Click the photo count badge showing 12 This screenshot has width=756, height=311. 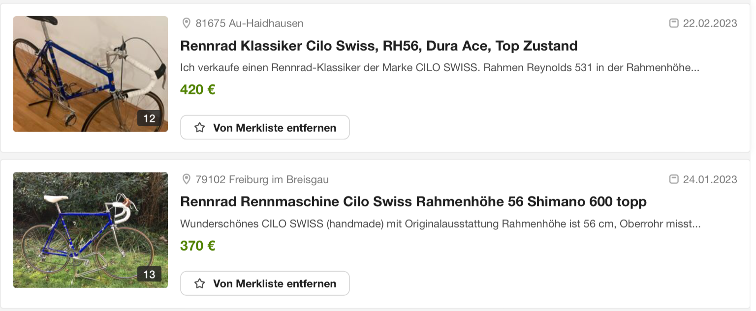click(x=149, y=118)
